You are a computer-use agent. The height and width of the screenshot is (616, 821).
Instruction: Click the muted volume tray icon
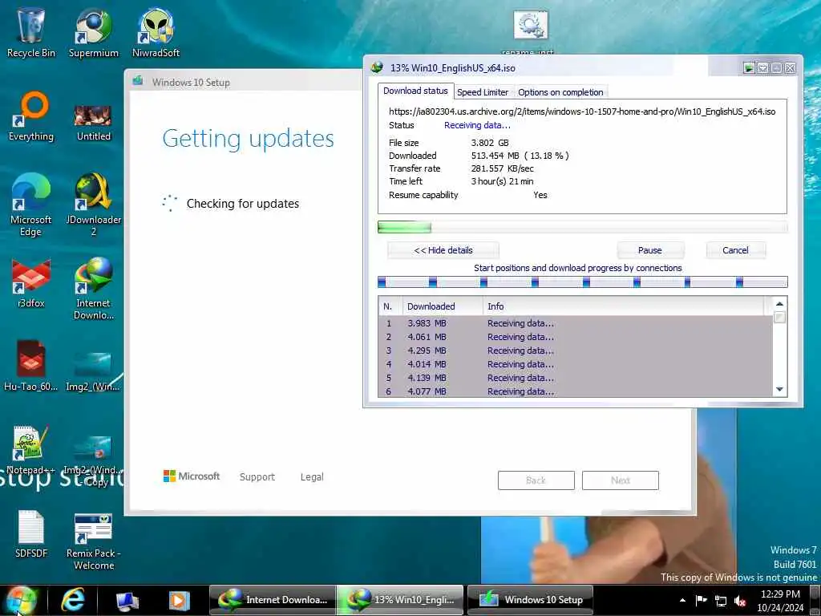pos(740,601)
